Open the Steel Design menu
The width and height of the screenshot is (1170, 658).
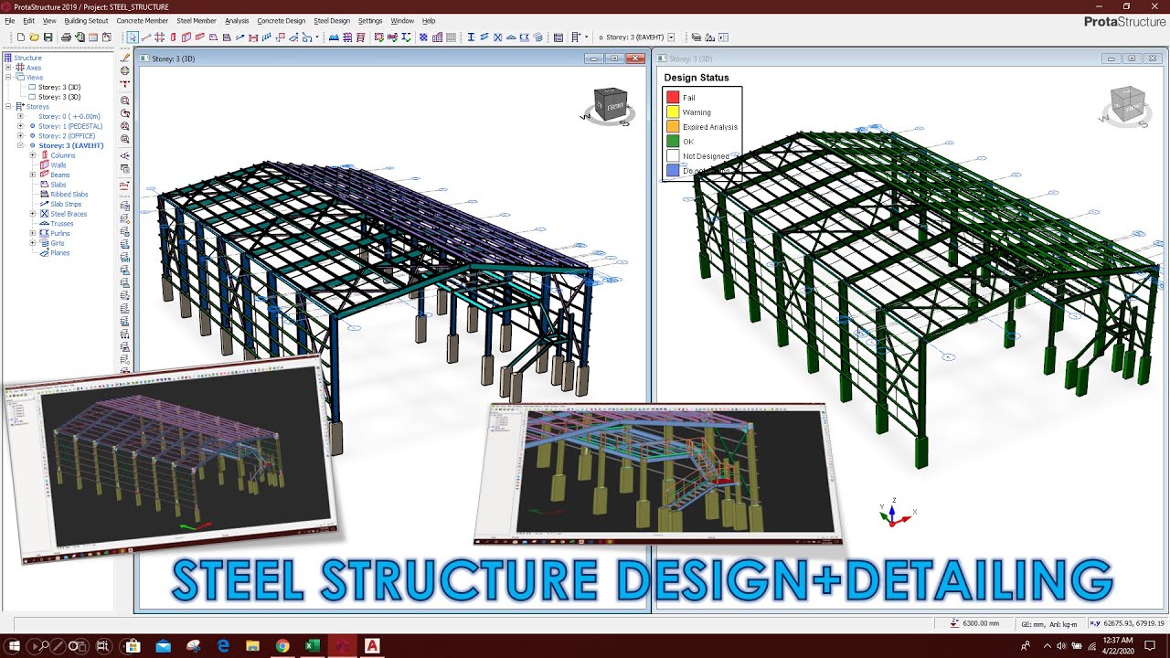330,20
